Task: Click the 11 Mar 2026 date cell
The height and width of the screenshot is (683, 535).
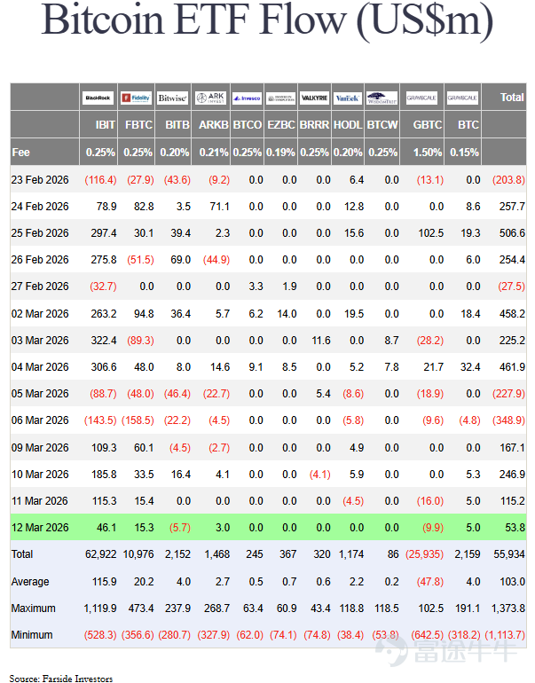Action: [x=40, y=501]
